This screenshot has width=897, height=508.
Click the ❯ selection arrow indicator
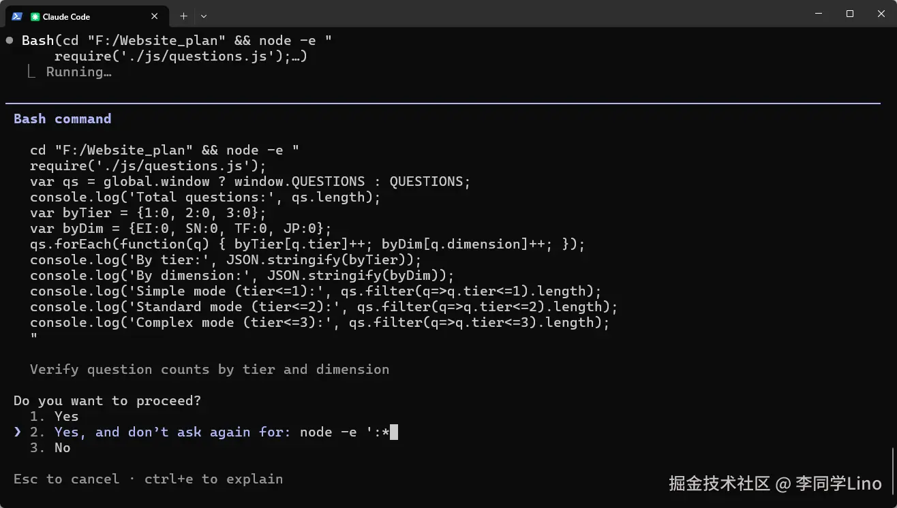[18, 432]
